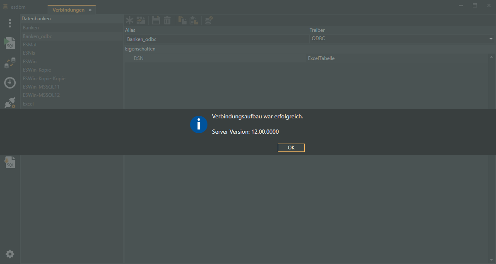
Task: Click the paste clipboard icon
Action: tap(193, 20)
